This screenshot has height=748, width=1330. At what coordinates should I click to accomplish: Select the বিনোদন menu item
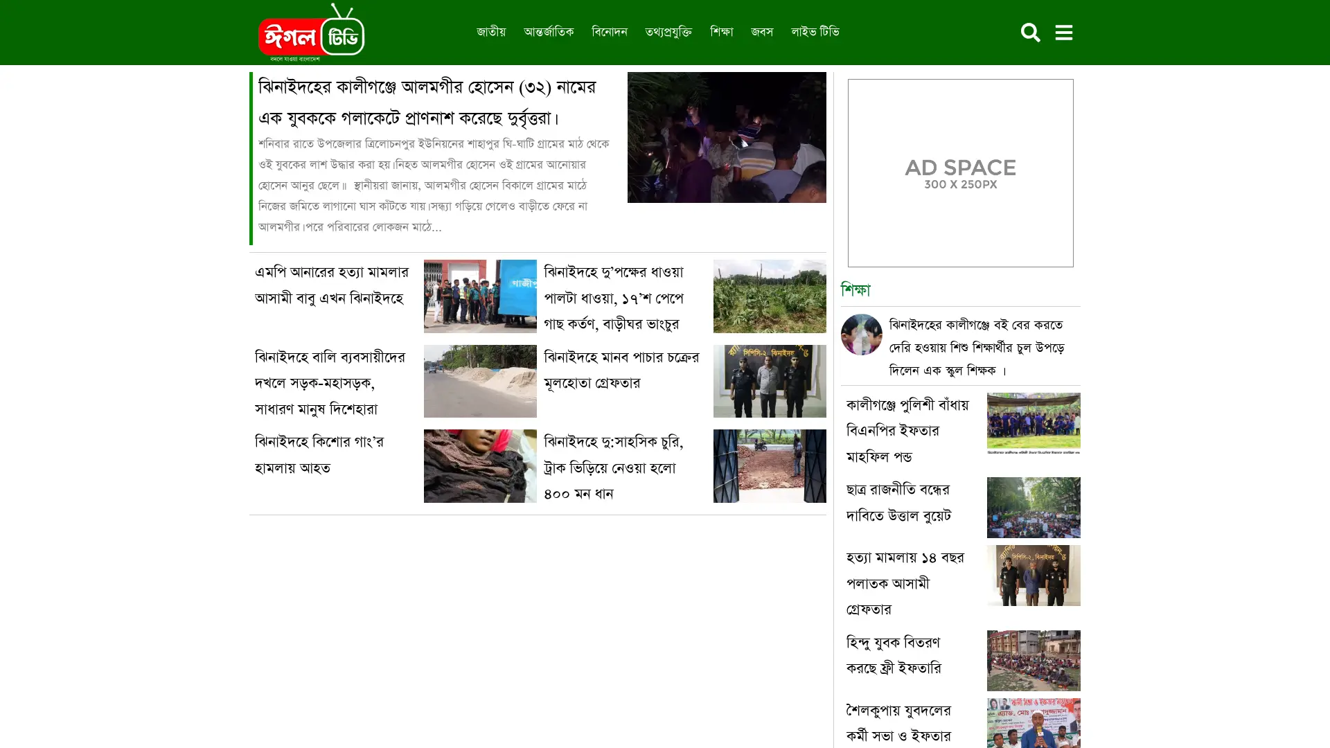pyautogui.click(x=610, y=32)
